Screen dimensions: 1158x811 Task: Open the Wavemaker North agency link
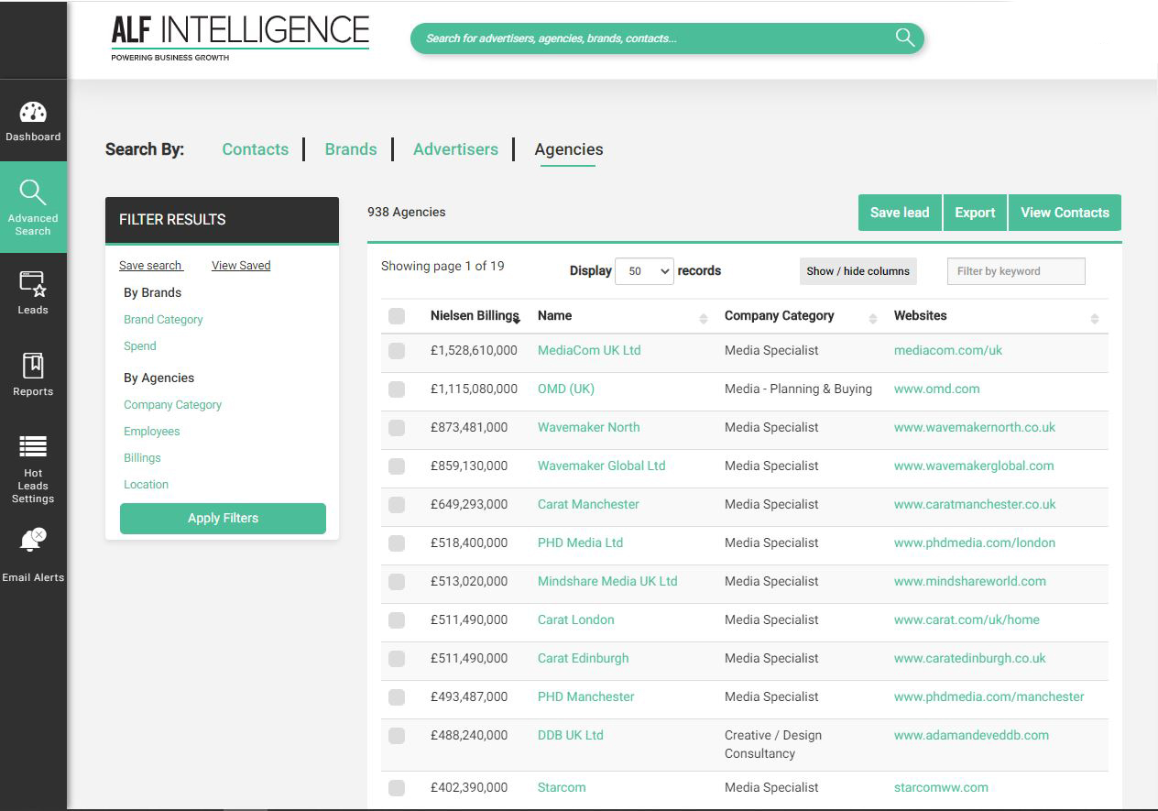(x=589, y=428)
